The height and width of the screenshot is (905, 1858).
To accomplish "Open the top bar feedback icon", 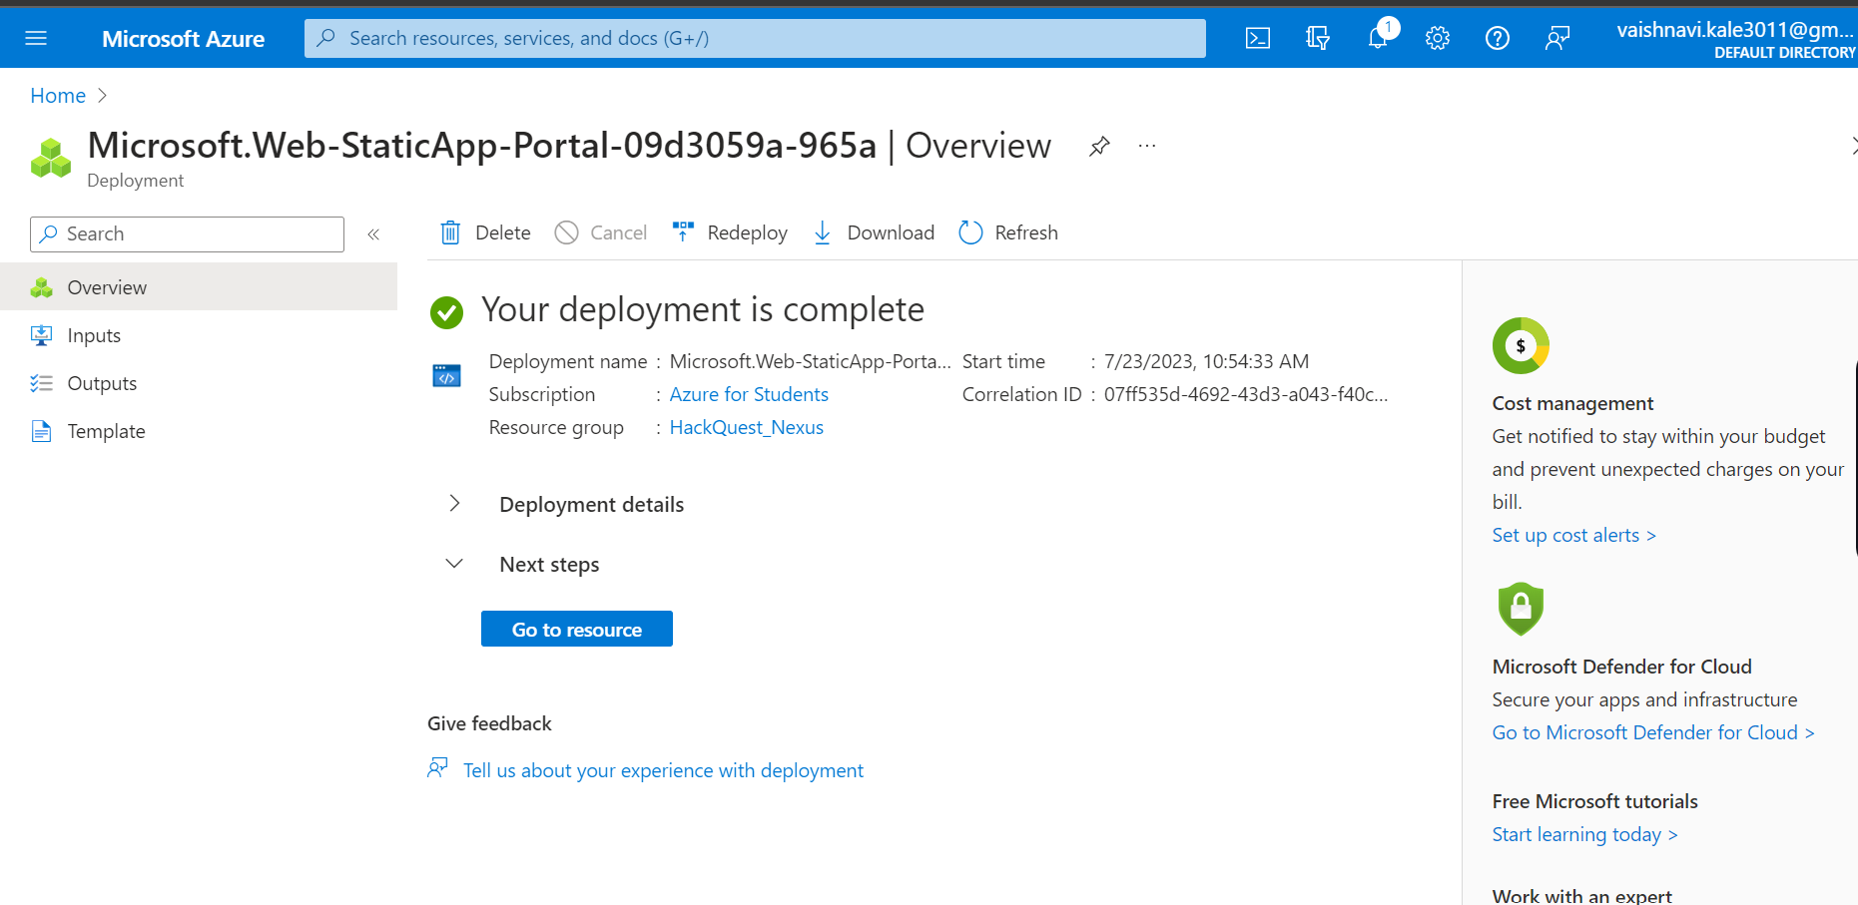I will click(x=1557, y=38).
